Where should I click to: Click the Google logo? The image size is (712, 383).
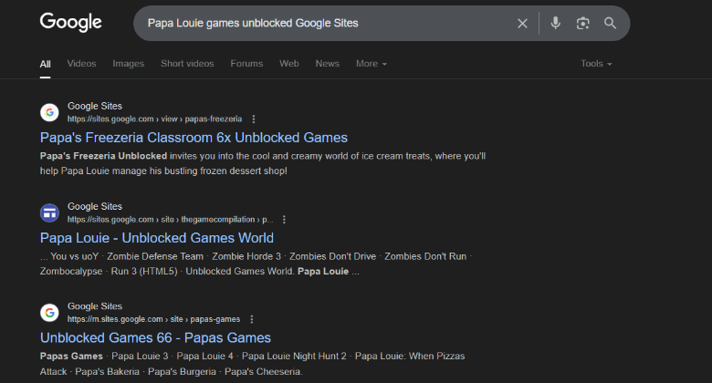pos(70,23)
